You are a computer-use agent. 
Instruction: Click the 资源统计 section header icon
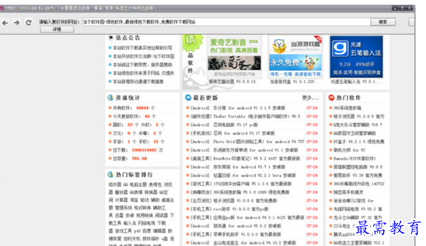(x=109, y=97)
